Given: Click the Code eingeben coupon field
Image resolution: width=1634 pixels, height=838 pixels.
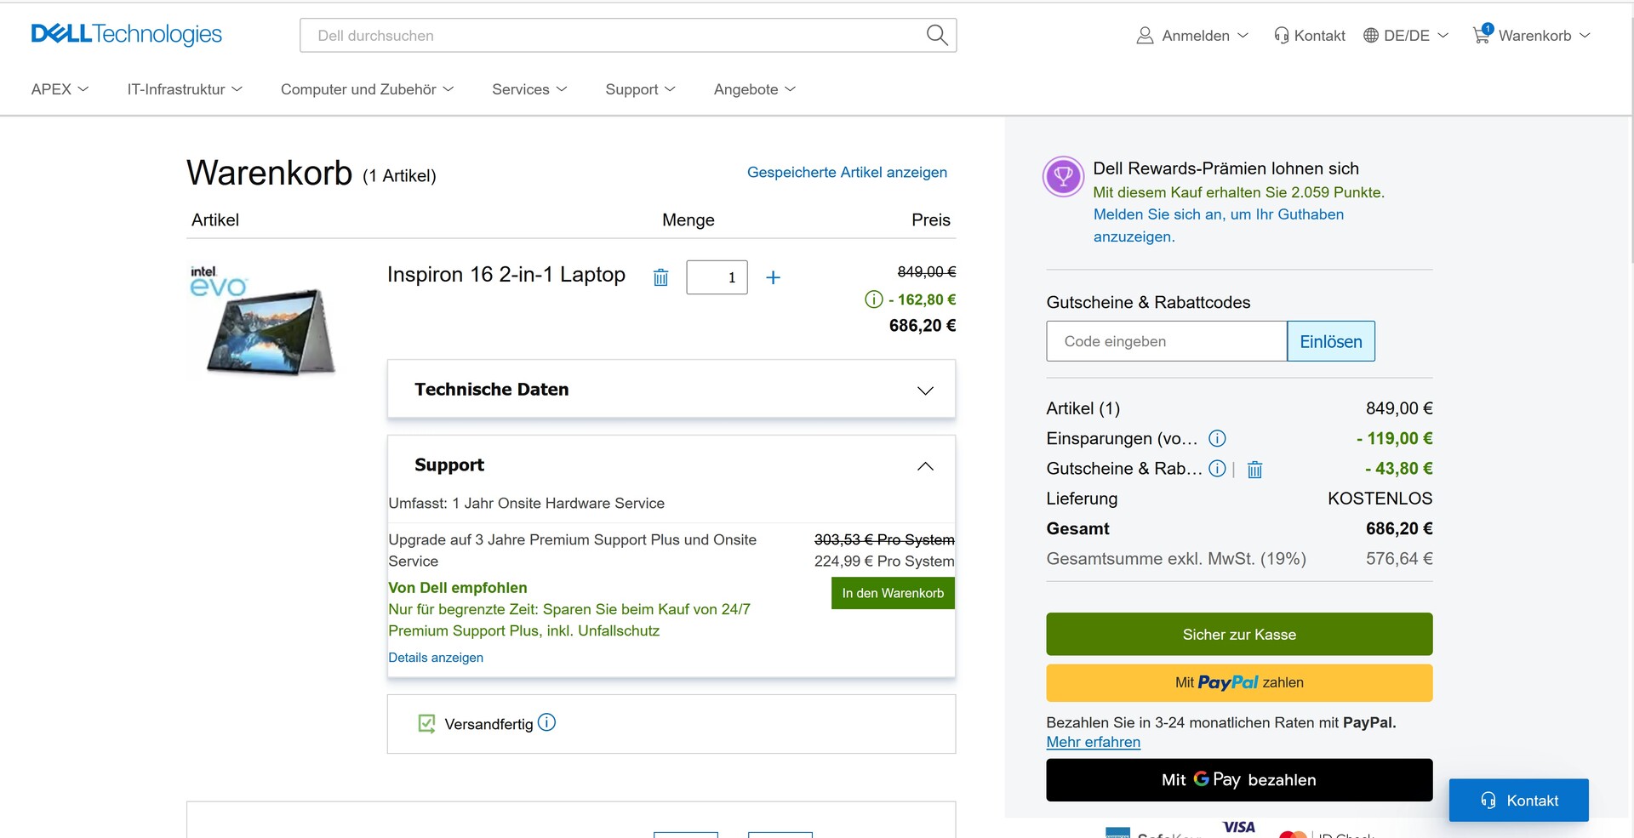Looking at the screenshot, I should point(1166,341).
